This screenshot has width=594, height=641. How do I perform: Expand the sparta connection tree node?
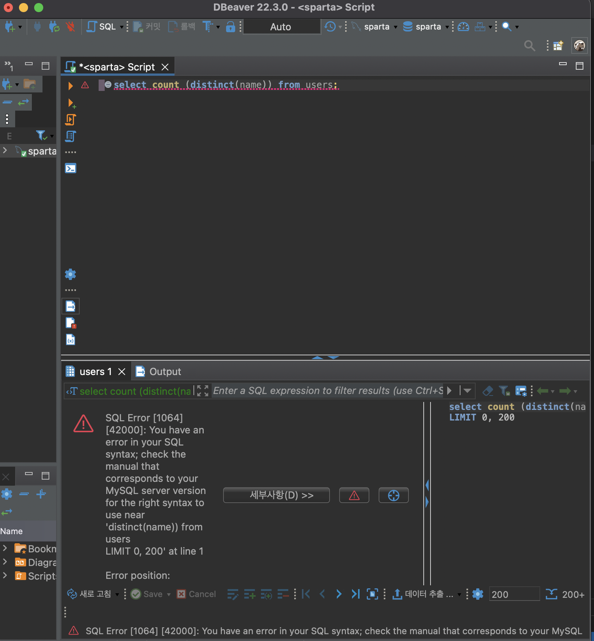tap(5, 150)
